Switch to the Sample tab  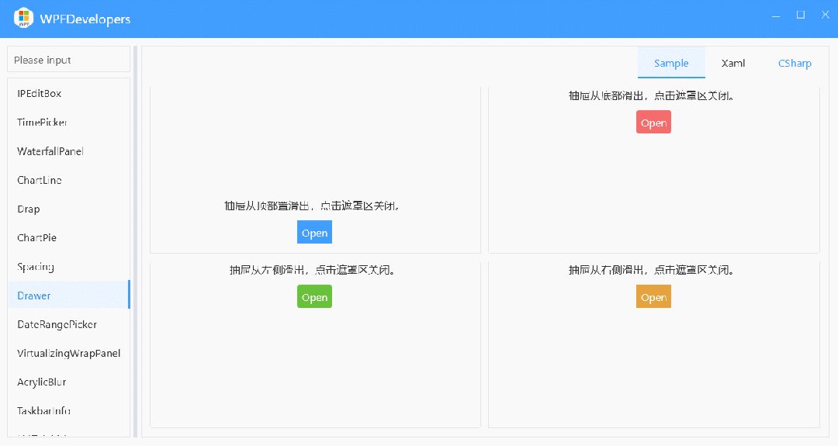tap(671, 63)
